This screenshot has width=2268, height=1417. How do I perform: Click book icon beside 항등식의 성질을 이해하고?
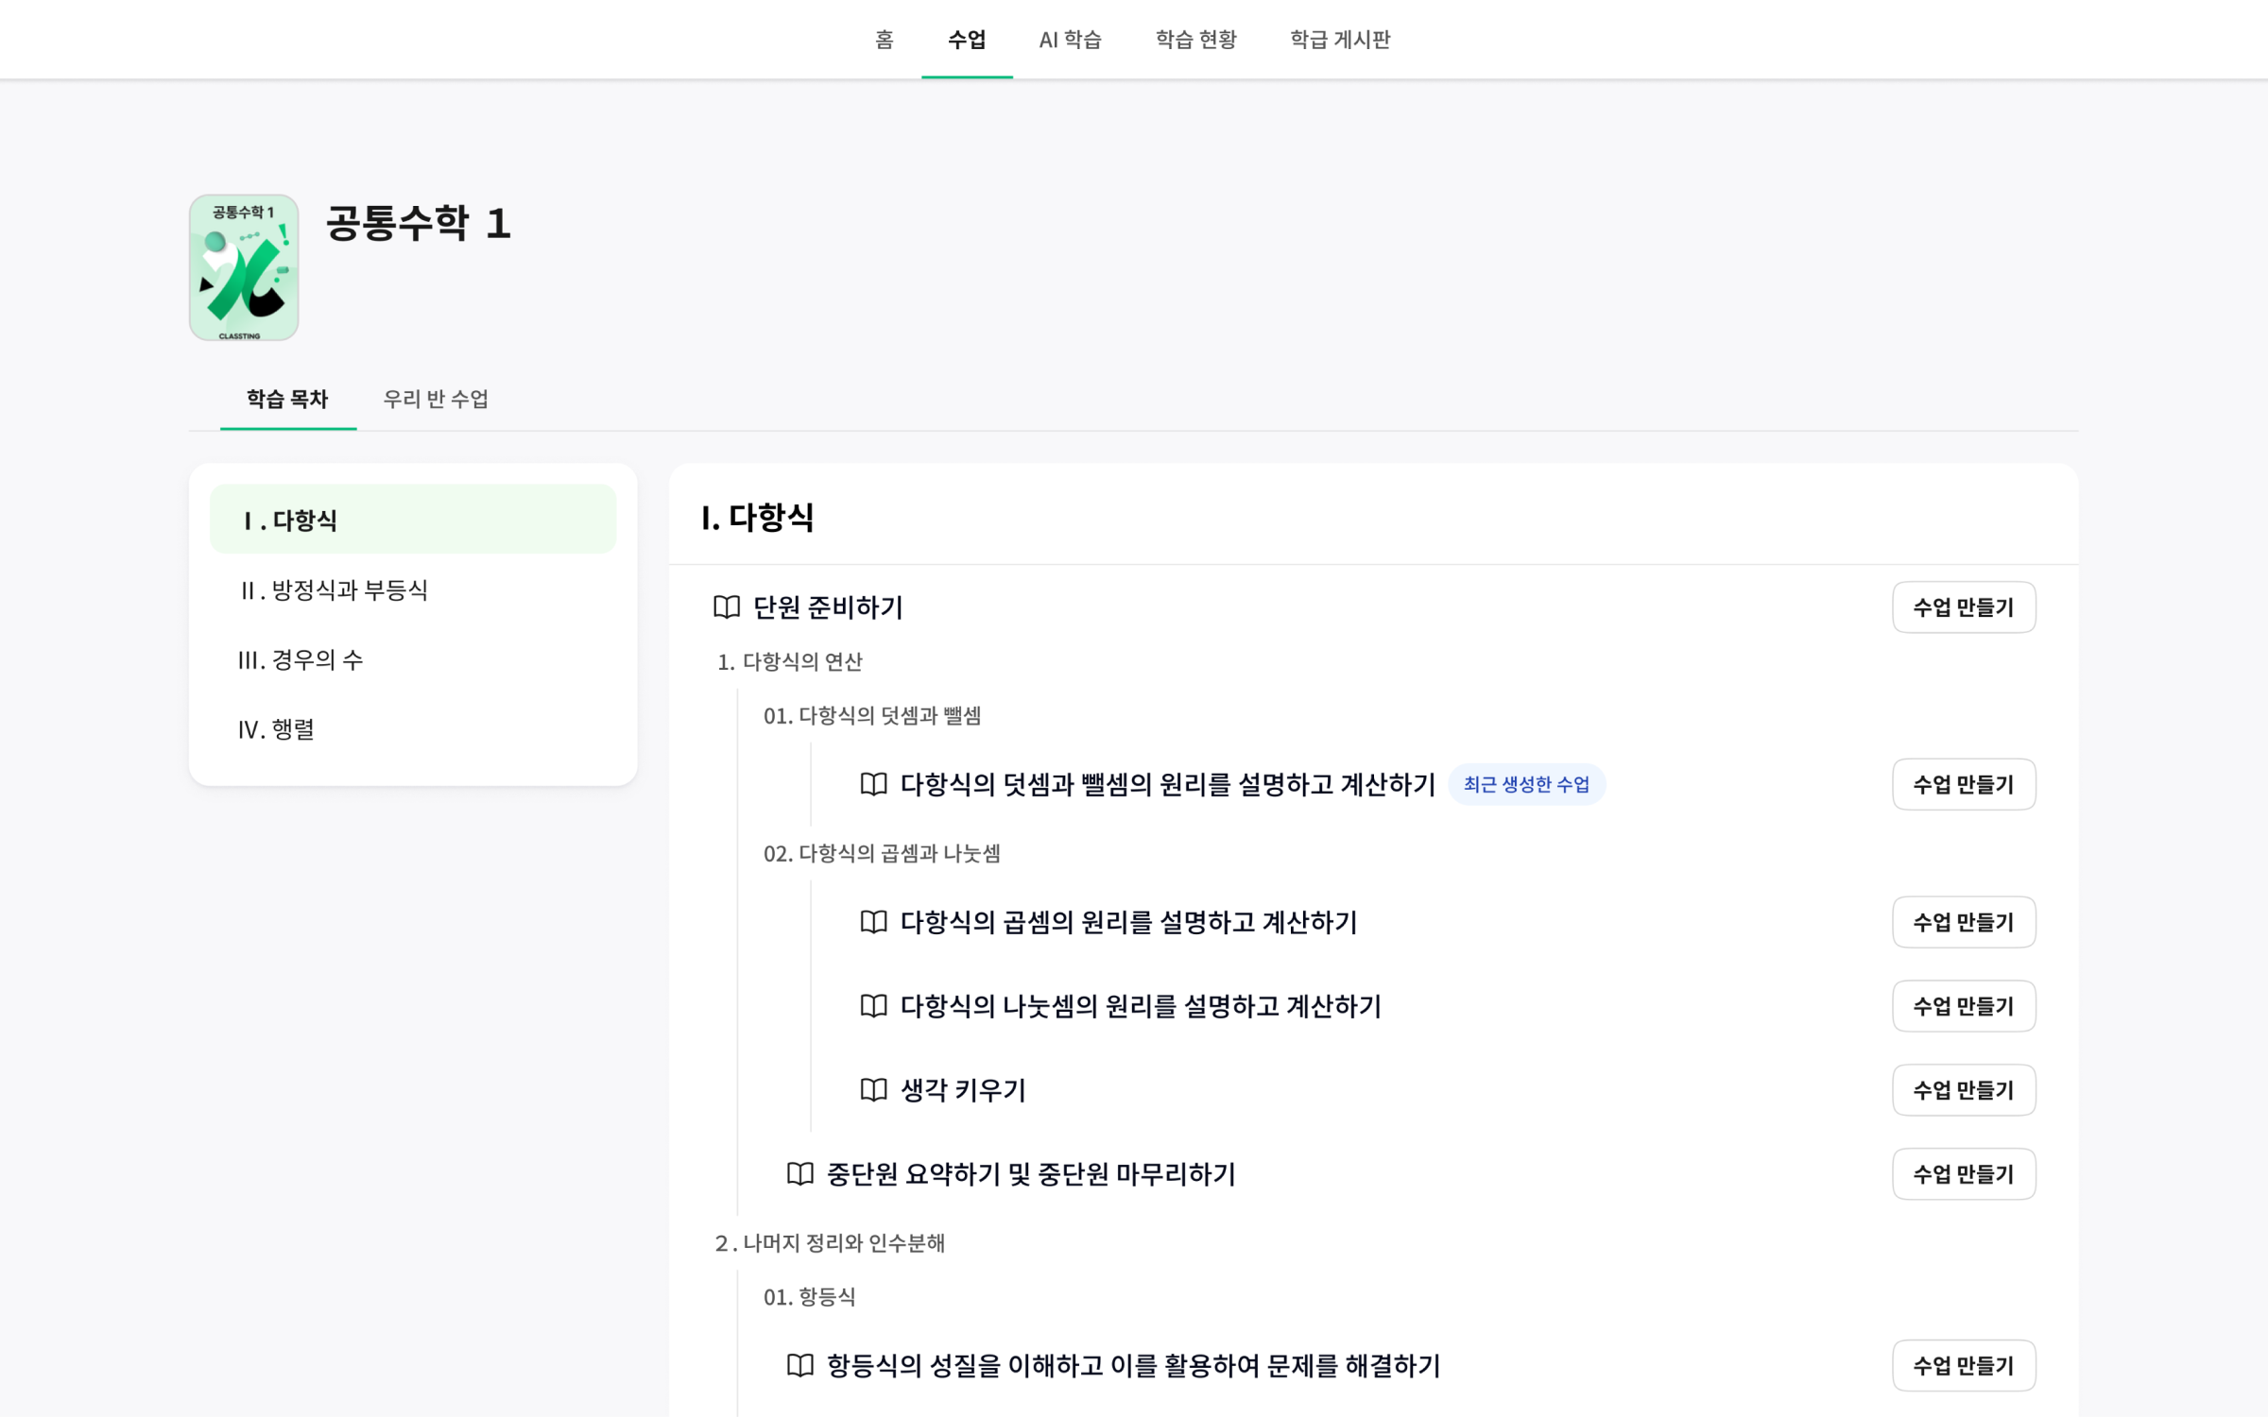(799, 1366)
